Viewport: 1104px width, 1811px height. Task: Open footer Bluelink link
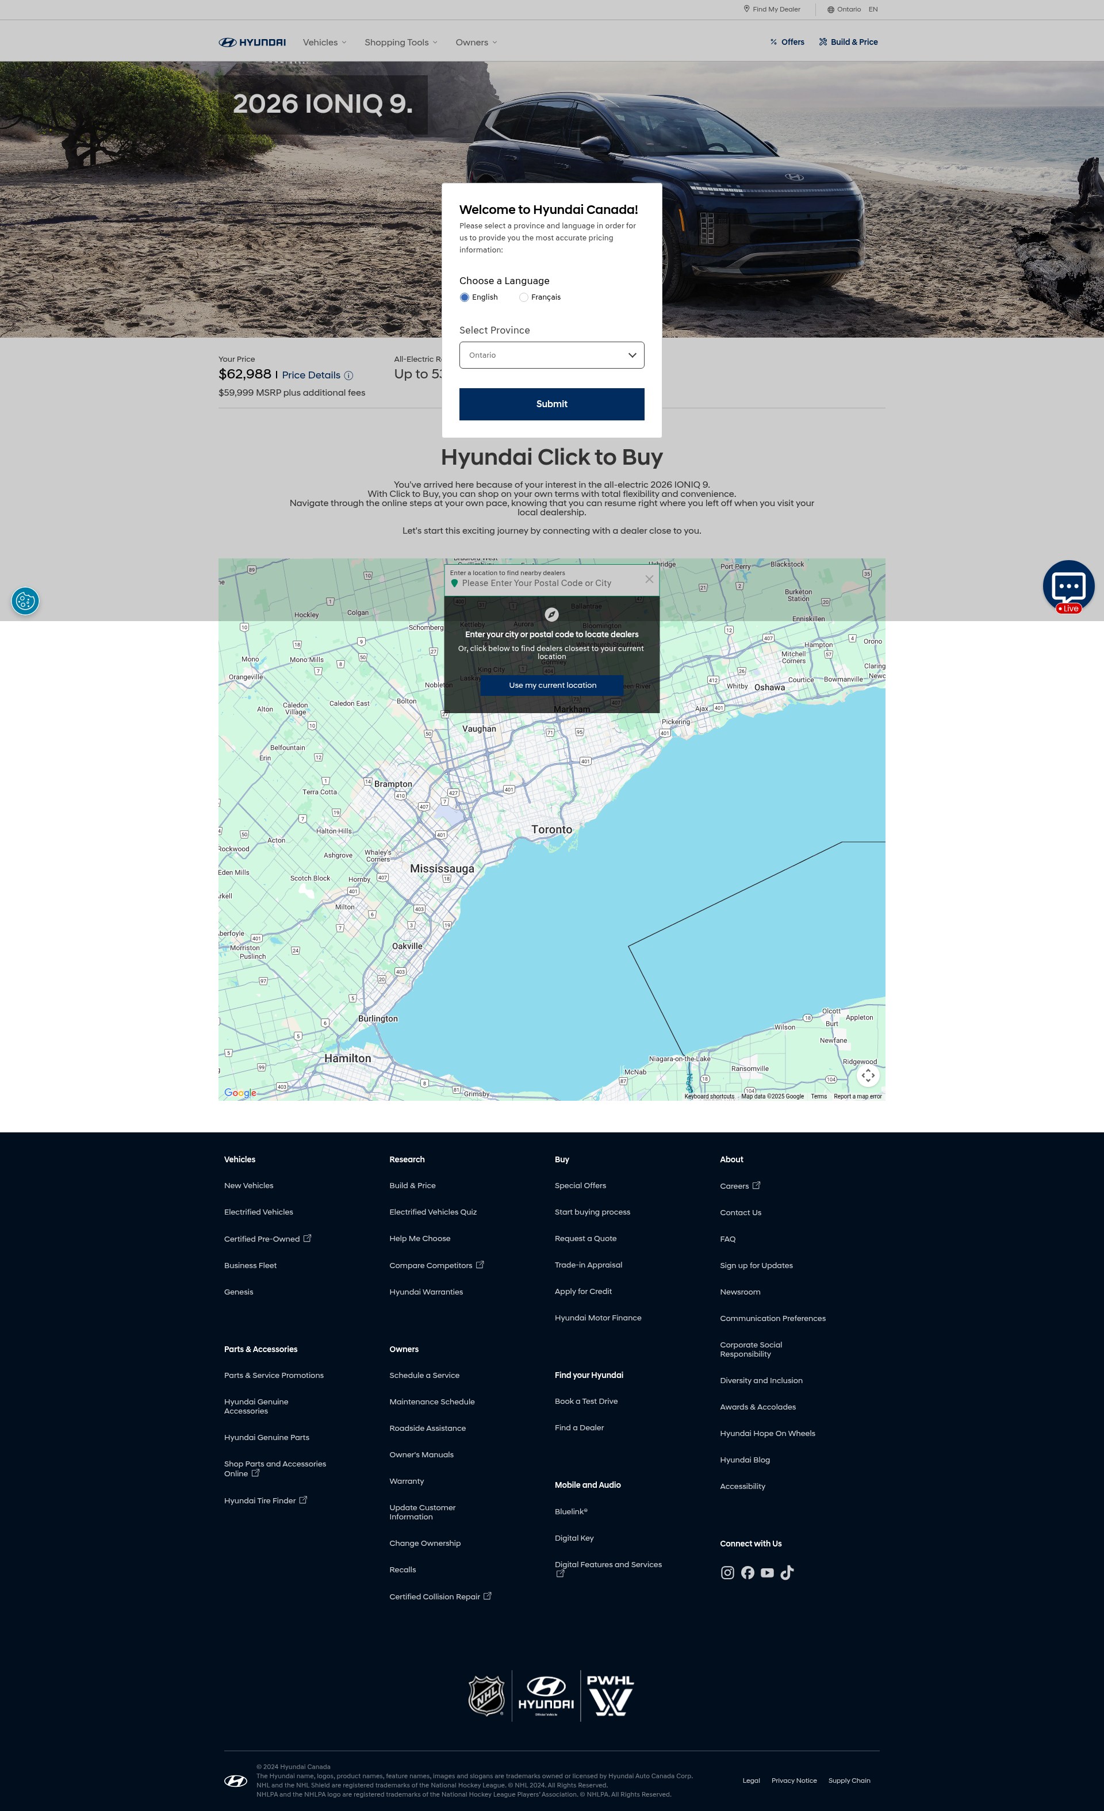pyautogui.click(x=571, y=1511)
